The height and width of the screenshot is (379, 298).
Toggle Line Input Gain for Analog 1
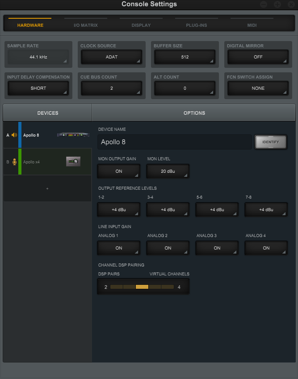pos(119,248)
